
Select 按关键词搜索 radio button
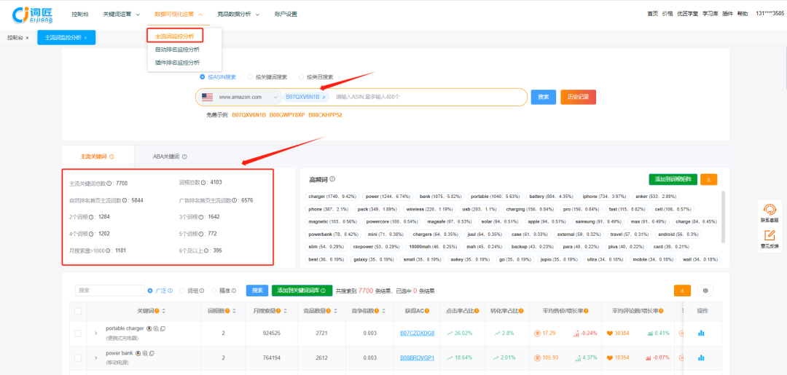[250, 77]
